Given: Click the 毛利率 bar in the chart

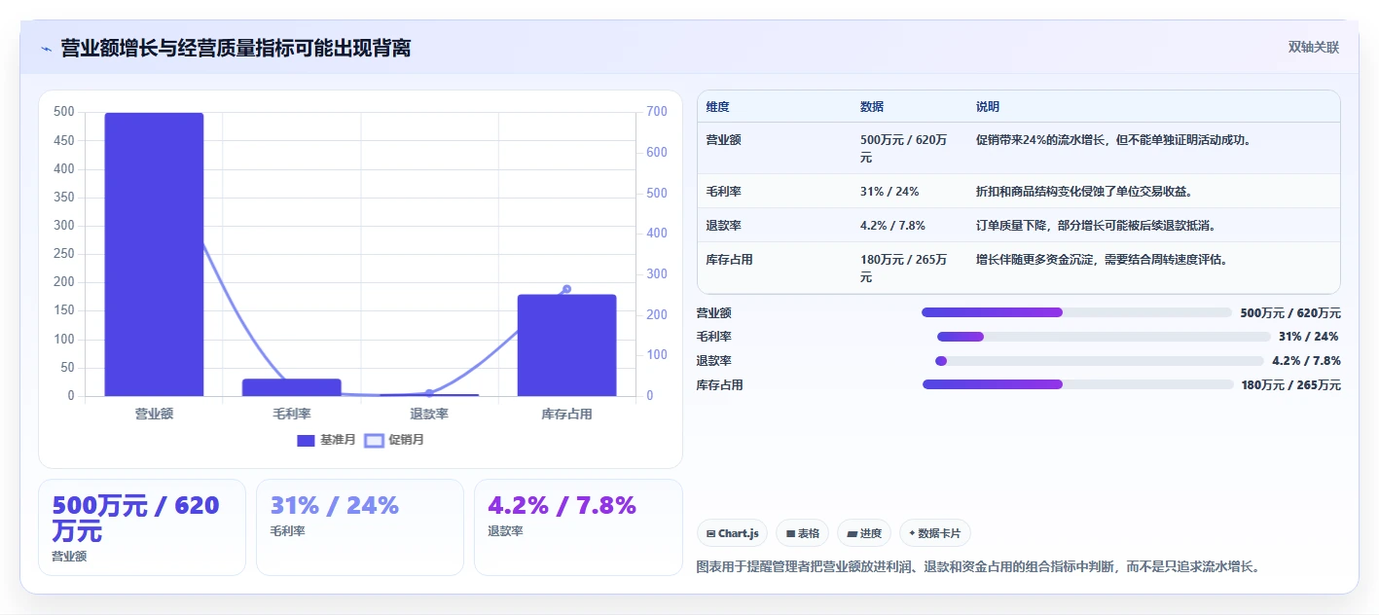Looking at the screenshot, I should (x=292, y=387).
